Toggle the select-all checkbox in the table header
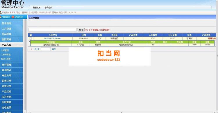The image size is (218, 113). tap(31, 35)
